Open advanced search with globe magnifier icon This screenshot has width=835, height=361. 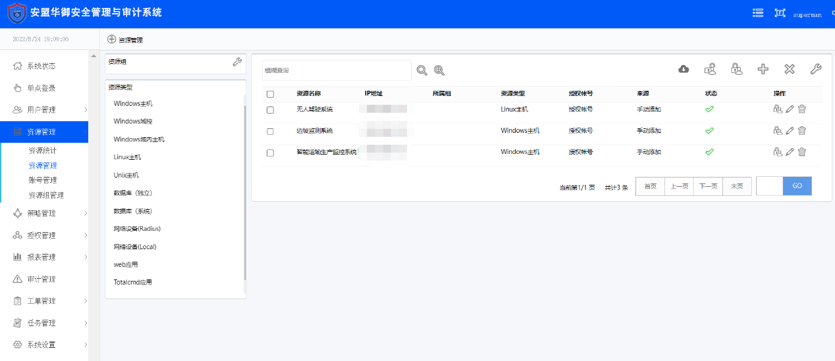pyautogui.click(x=439, y=70)
